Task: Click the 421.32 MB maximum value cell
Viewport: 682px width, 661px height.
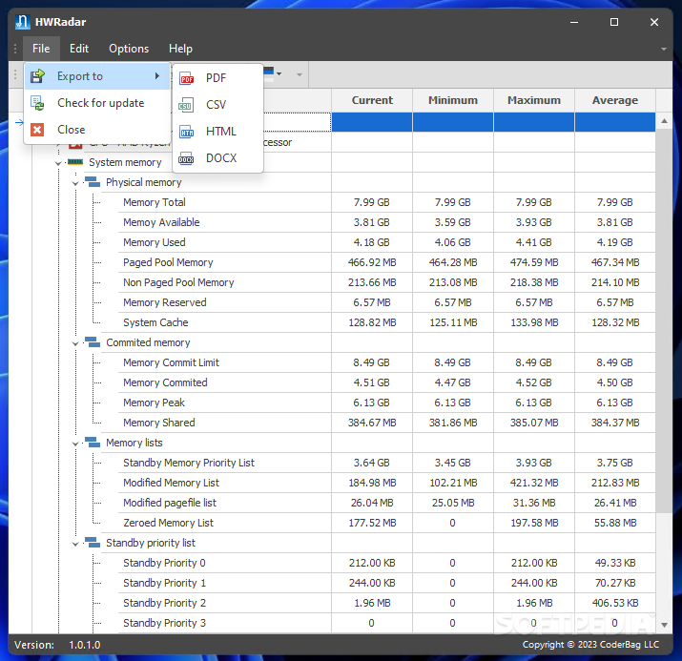Action: [534, 483]
